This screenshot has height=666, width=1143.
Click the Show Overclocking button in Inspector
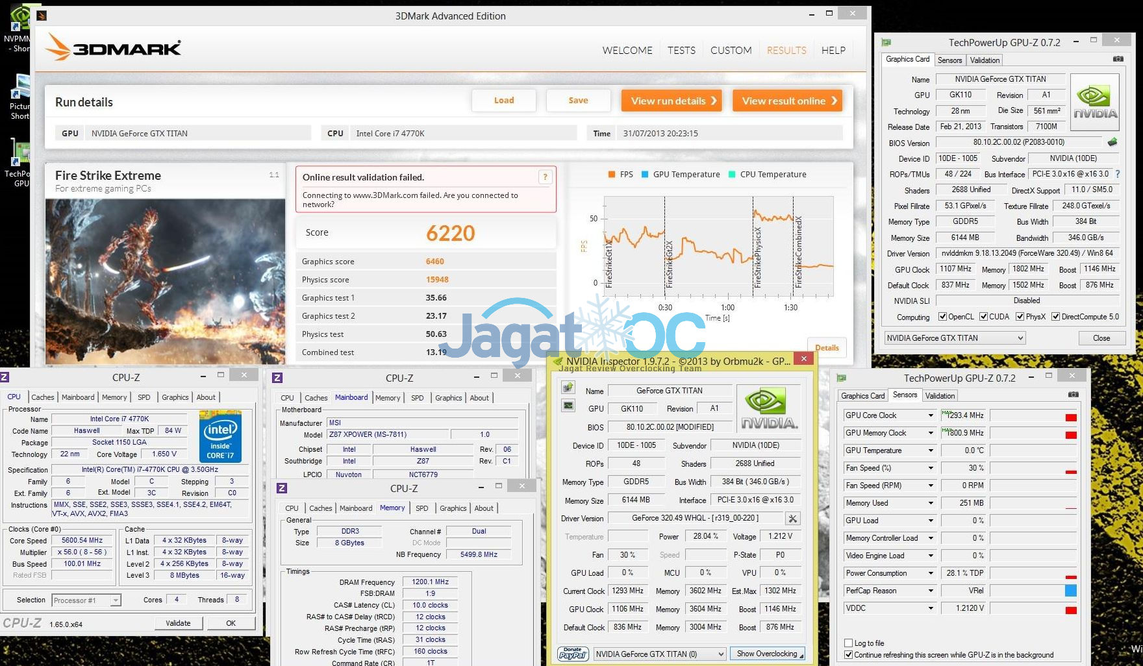tap(767, 654)
